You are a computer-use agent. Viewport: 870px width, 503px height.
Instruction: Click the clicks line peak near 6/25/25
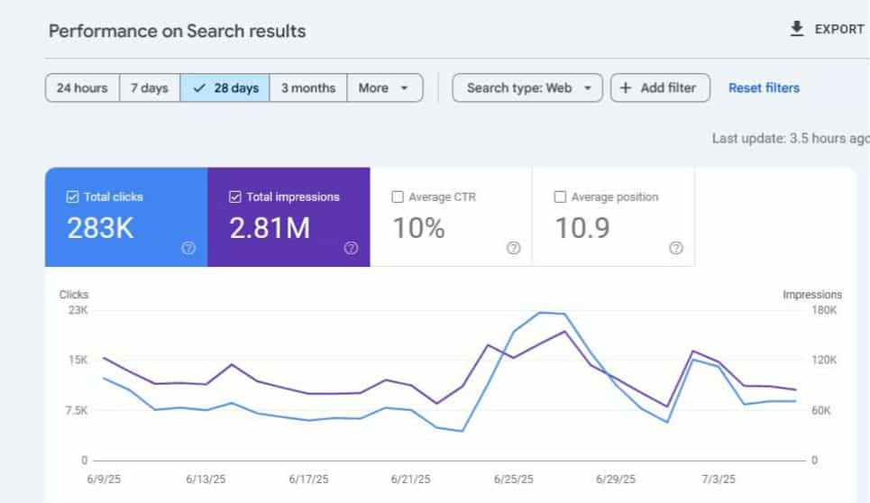pyautogui.click(x=541, y=313)
